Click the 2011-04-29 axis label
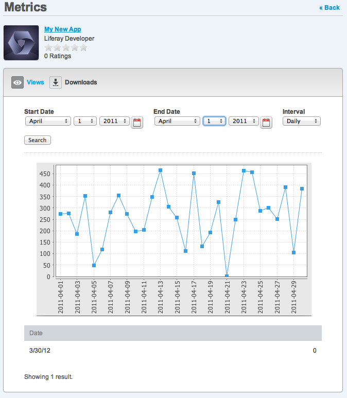Screen dimensions: 347x398 pos(293,297)
